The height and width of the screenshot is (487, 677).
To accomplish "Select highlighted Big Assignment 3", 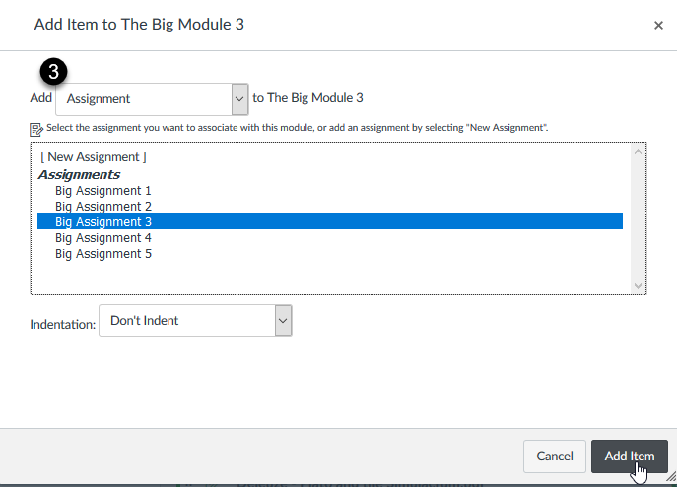I will (x=330, y=221).
